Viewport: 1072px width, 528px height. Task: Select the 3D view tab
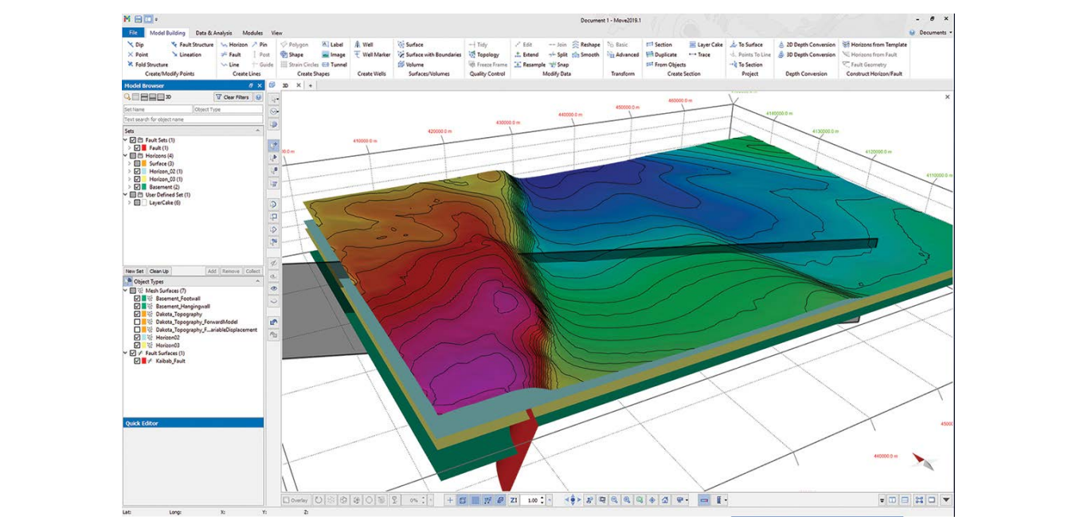[x=285, y=84]
